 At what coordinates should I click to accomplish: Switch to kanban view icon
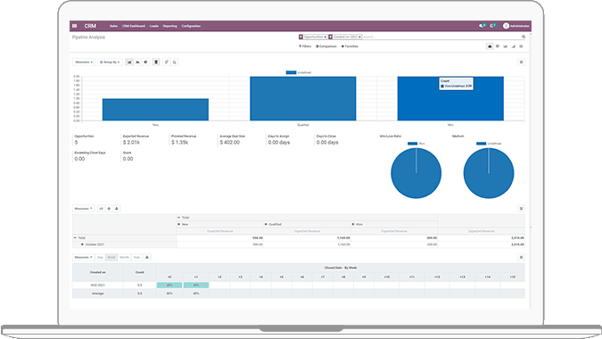point(498,46)
